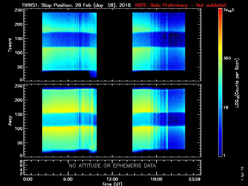This screenshot has height=186, width=248.
Task: Click the '1' colorbar minimum label
Action: pyautogui.click(x=224, y=156)
